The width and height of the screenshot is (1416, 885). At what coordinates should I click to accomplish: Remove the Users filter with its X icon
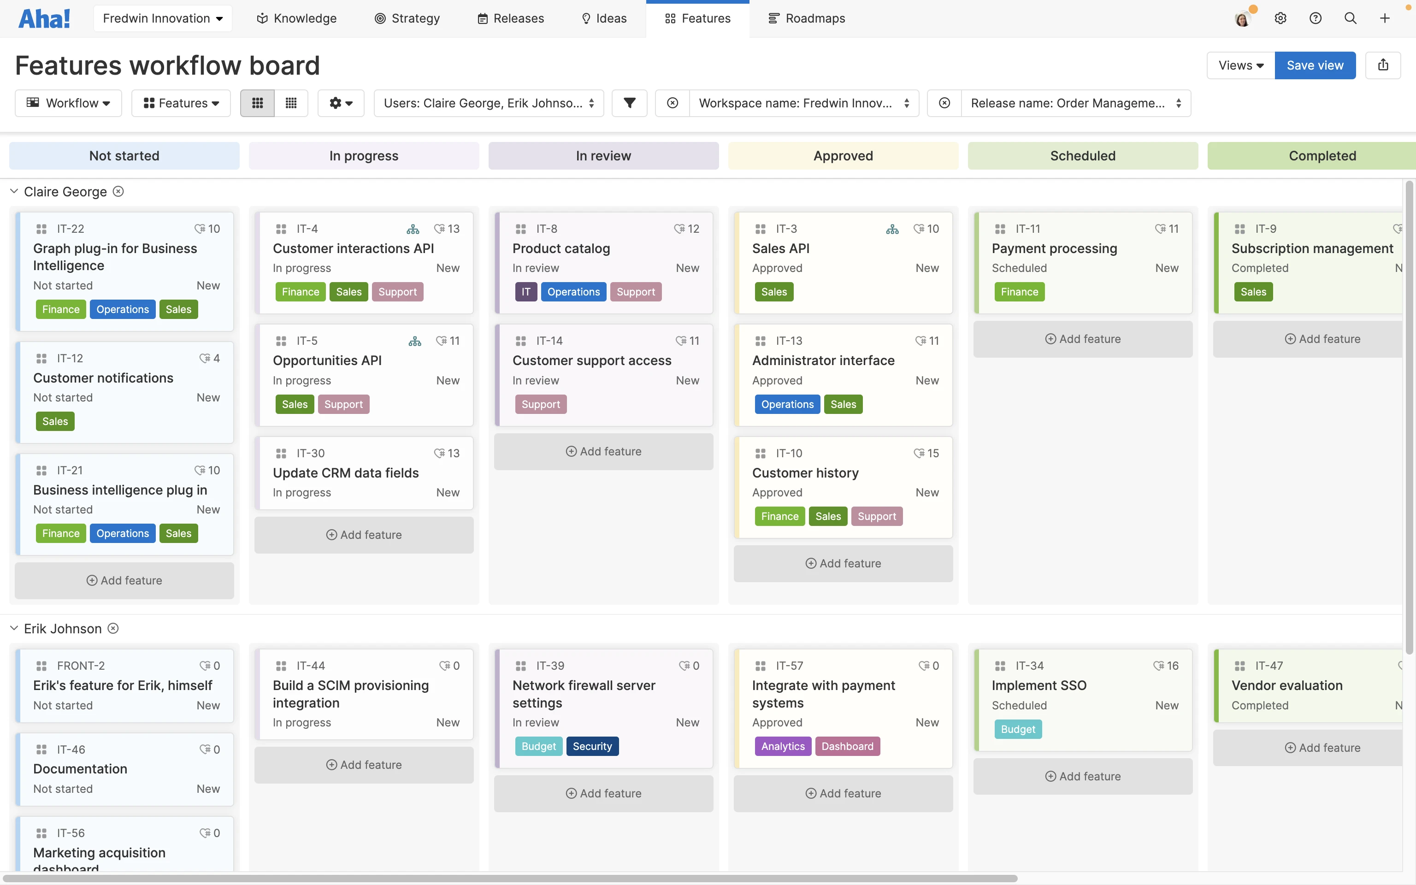click(x=672, y=102)
